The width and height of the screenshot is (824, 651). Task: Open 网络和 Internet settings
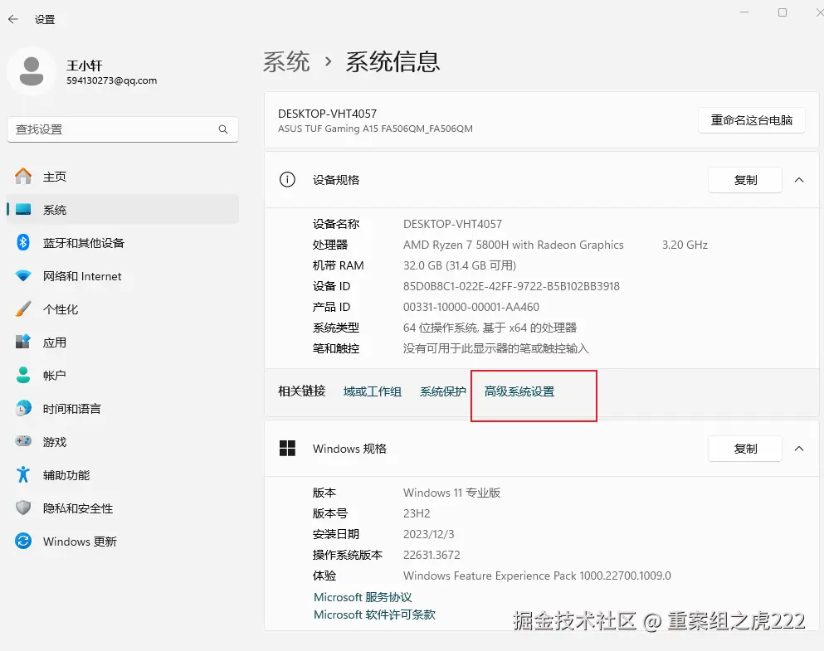coord(123,276)
